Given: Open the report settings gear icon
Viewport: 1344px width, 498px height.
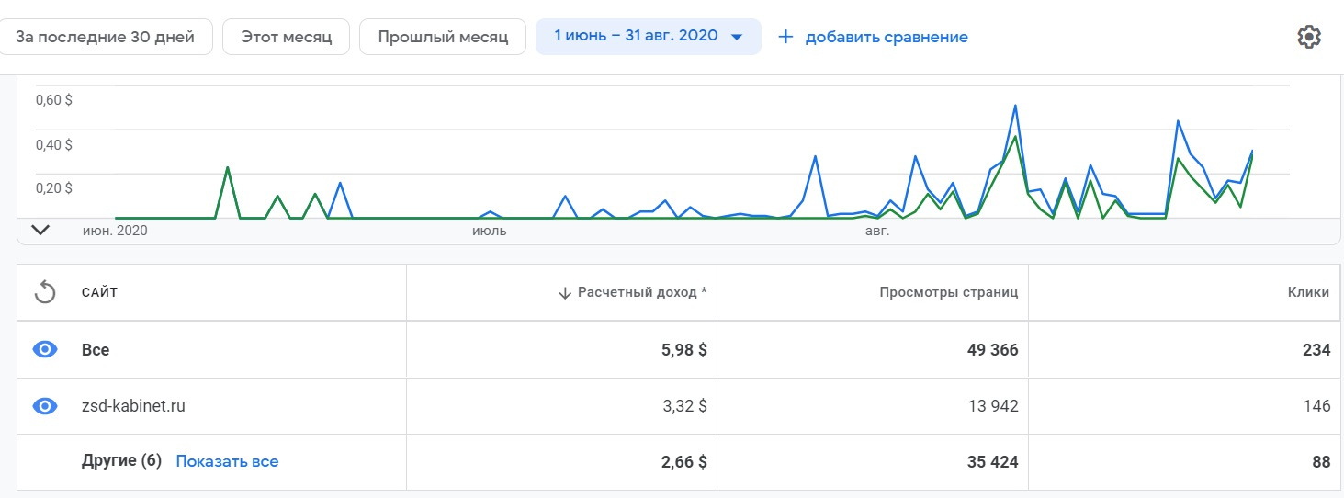Looking at the screenshot, I should [1308, 37].
